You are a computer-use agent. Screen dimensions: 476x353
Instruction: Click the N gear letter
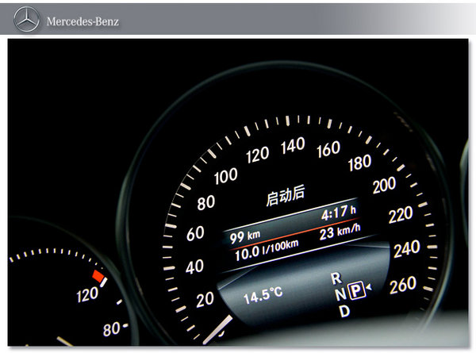pyautogui.click(x=340, y=294)
